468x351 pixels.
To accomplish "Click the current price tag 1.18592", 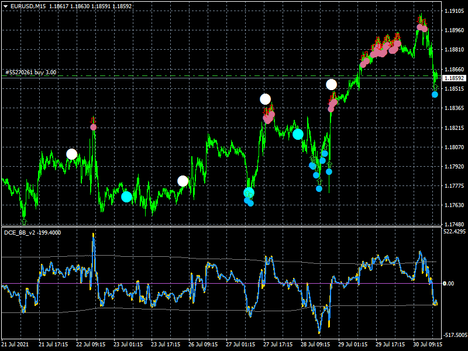I will point(455,78).
